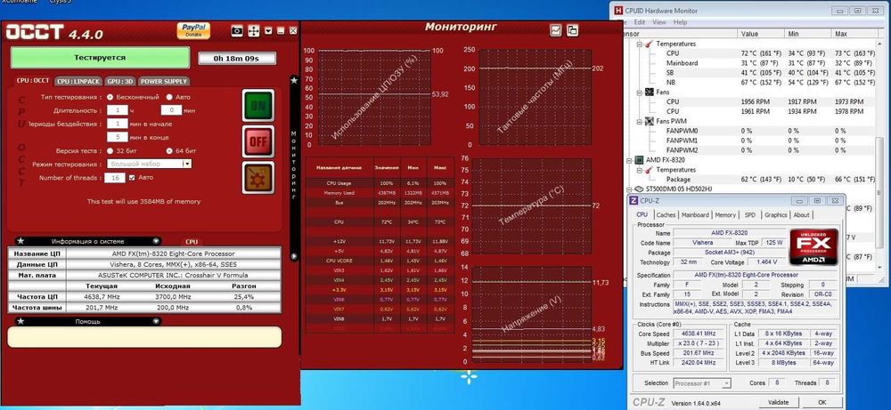Select the 64 бит test version
891x410 pixels.
(x=169, y=151)
